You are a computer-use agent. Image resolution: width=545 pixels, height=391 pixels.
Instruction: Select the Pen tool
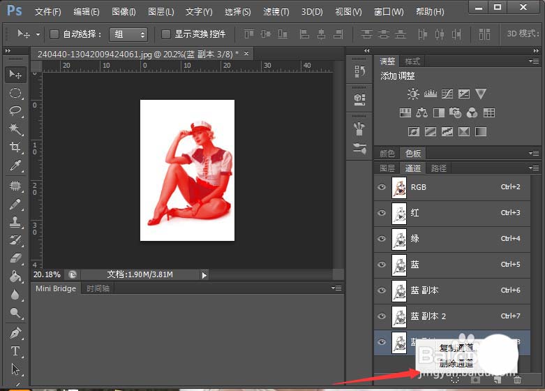pyautogui.click(x=15, y=333)
